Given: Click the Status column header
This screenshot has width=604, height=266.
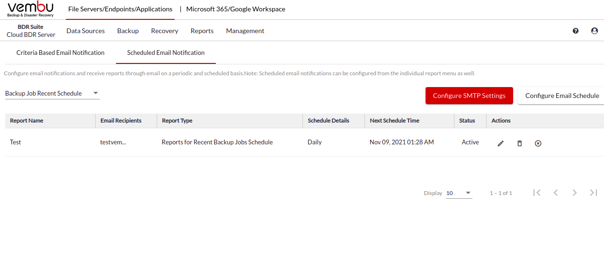Looking at the screenshot, I should (x=467, y=121).
